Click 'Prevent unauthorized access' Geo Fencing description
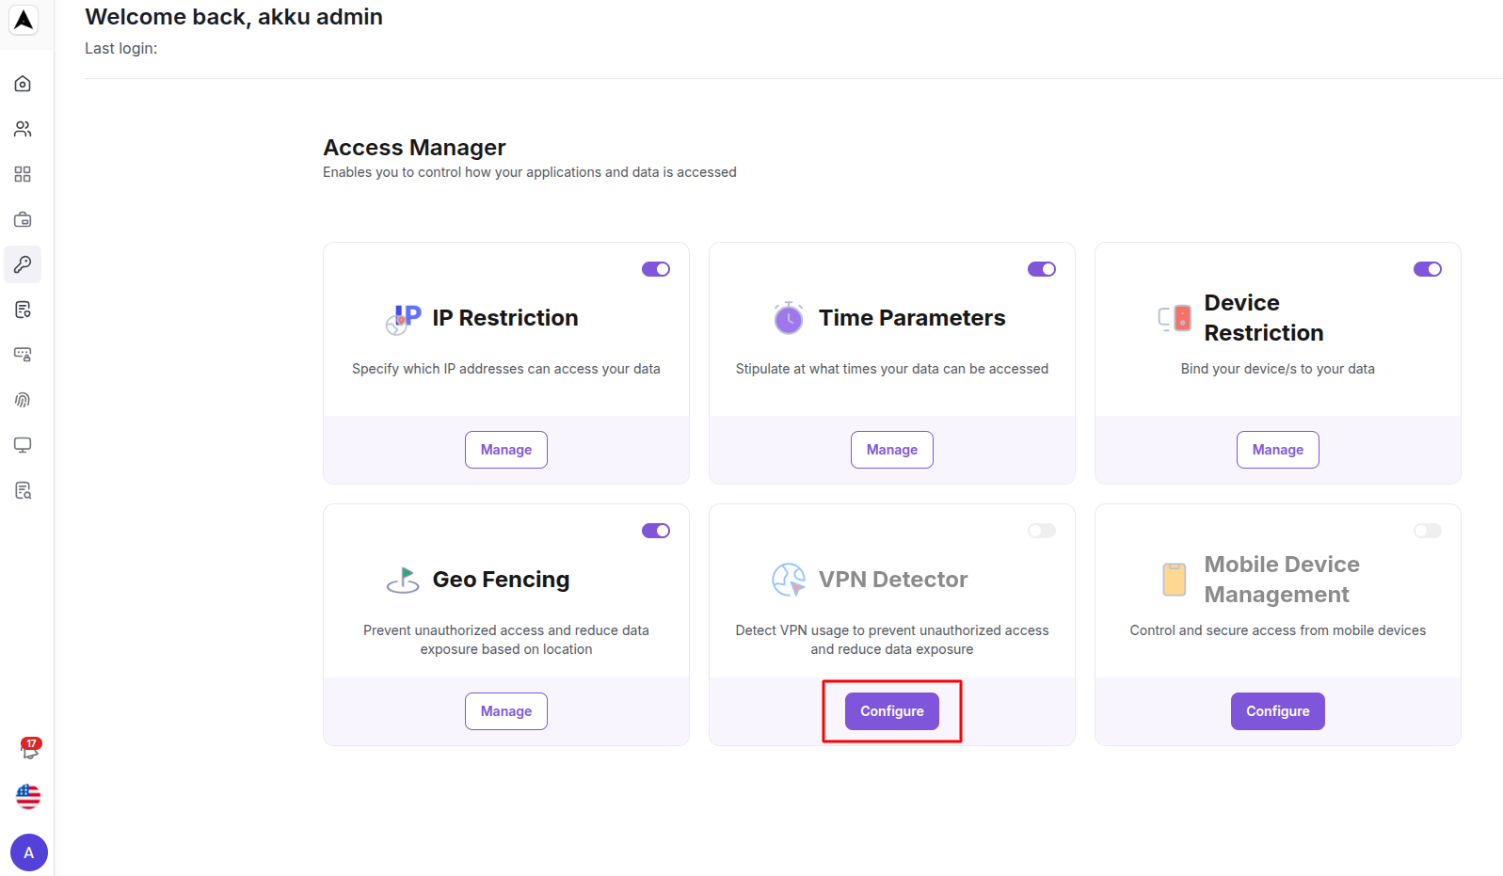 click(506, 640)
